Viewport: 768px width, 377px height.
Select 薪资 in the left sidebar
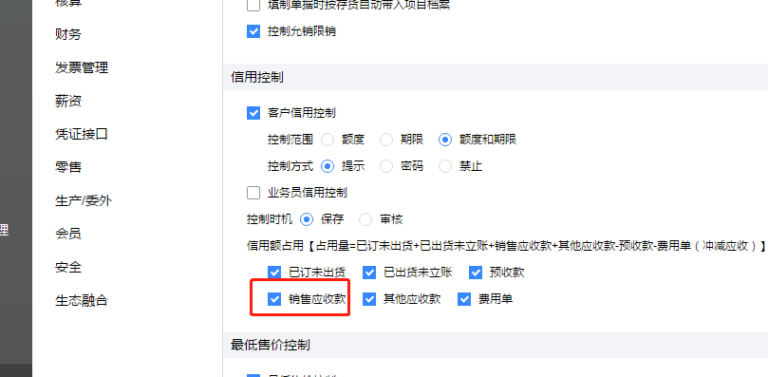[x=68, y=101]
